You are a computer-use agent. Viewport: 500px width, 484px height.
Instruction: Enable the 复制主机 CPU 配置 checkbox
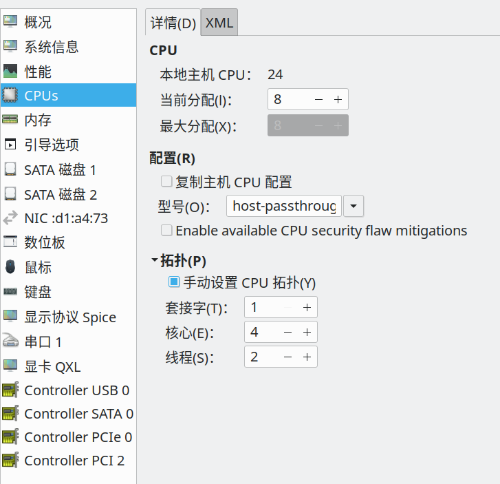(x=166, y=182)
